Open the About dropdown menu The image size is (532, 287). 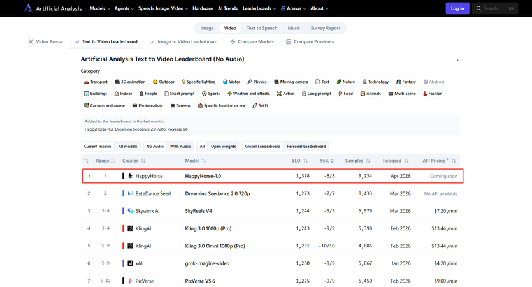319,8
